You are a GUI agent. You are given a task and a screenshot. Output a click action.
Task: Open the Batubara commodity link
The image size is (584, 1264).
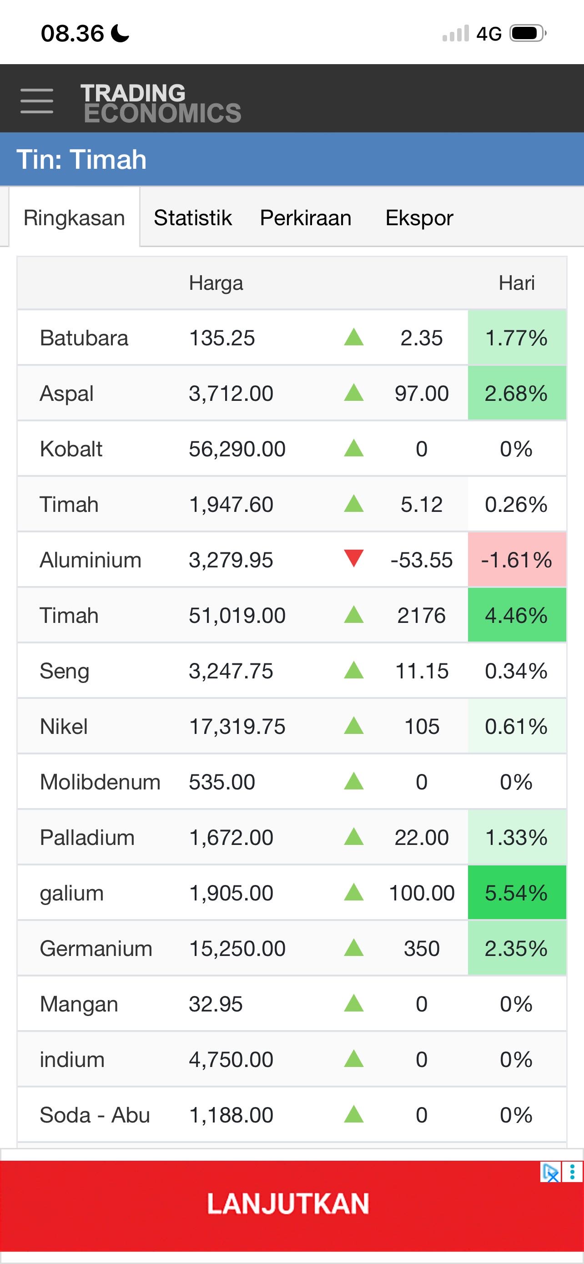click(x=84, y=338)
